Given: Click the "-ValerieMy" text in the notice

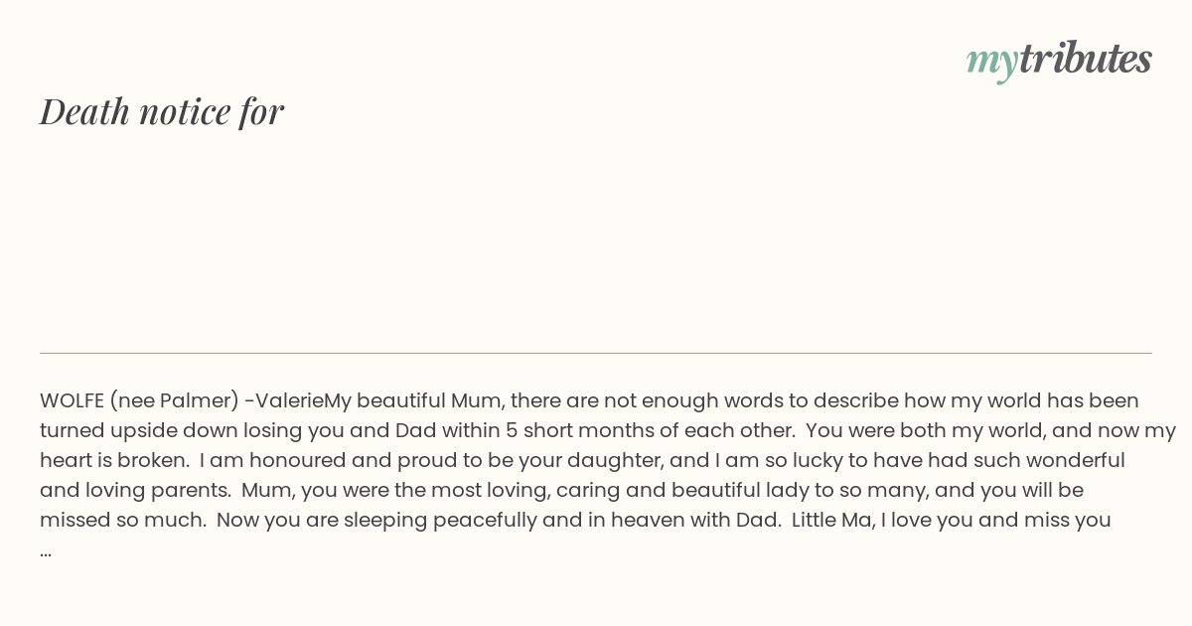Looking at the screenshot, I should pos(296,400).
